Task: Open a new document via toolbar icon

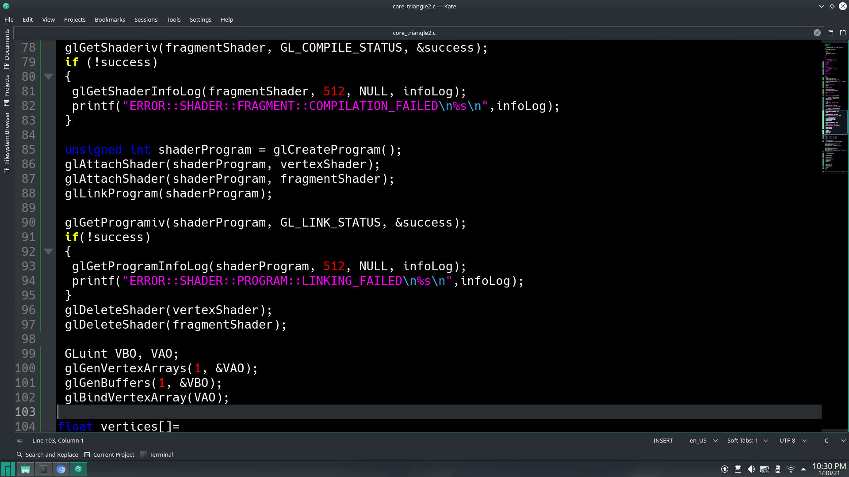Action: [x=830, y=32]
